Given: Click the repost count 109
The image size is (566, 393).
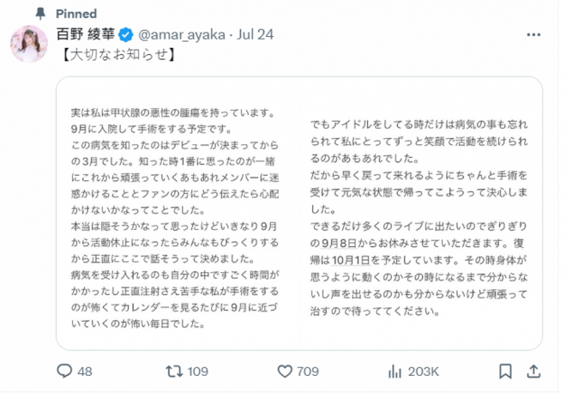Looking at the screenshot, I should click(x=199, y=372).
